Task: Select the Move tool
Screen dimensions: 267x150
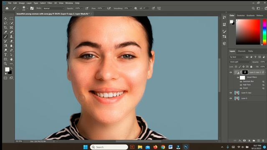Action: point(5,18)
